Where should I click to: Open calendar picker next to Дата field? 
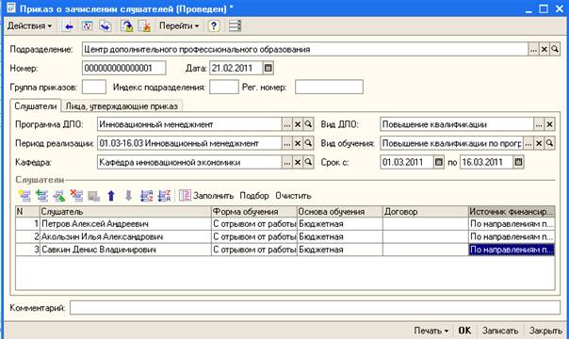268,68
